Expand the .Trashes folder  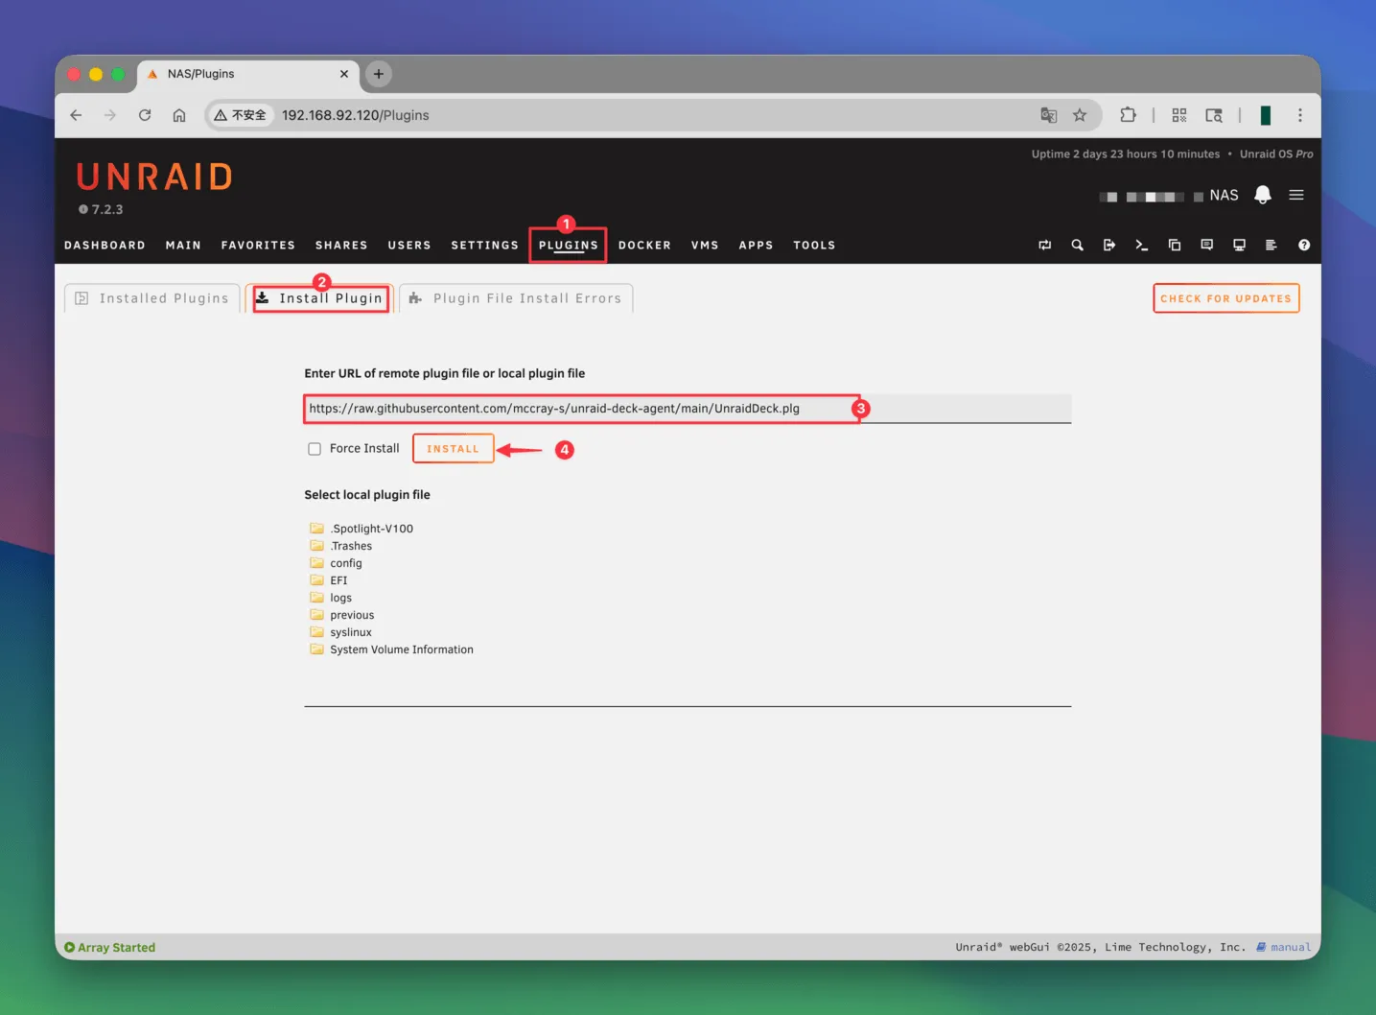[x=341, y=546]
